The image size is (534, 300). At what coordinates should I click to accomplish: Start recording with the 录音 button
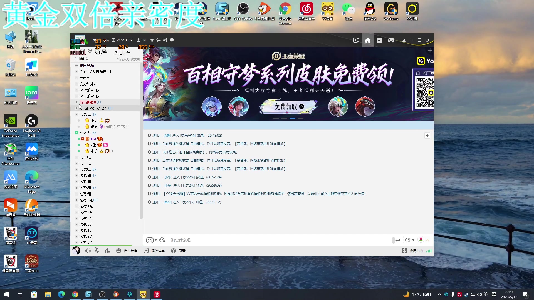pos(178,251)
